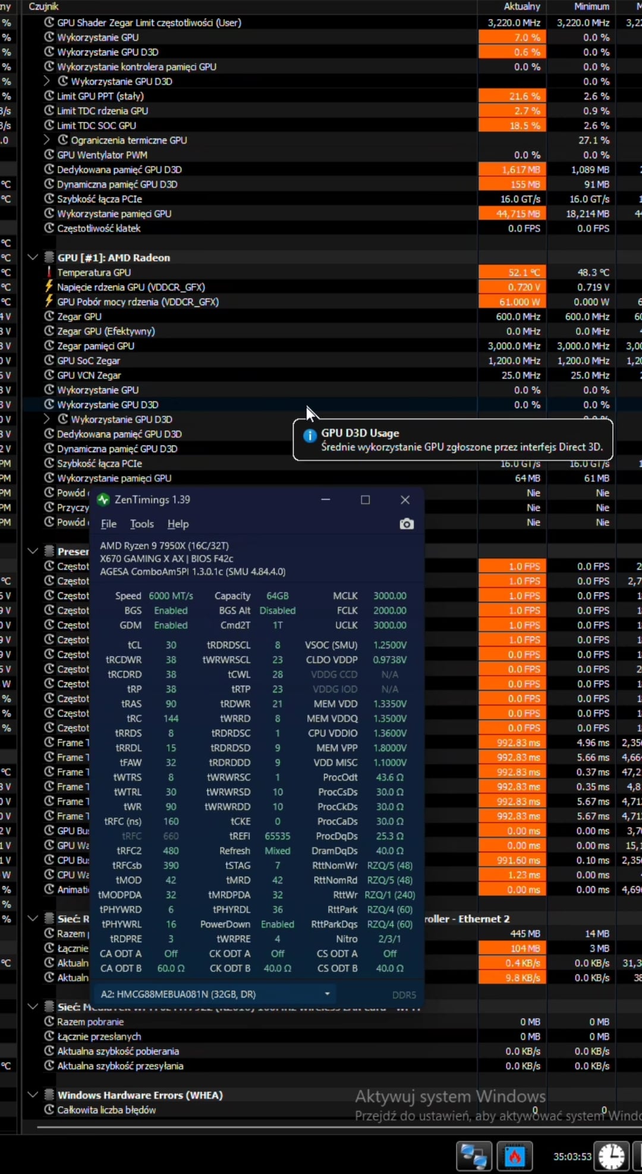
Task: Click the lightning icon beside GPU Pobór mocy rdzenia
Action: click(49, 302)
